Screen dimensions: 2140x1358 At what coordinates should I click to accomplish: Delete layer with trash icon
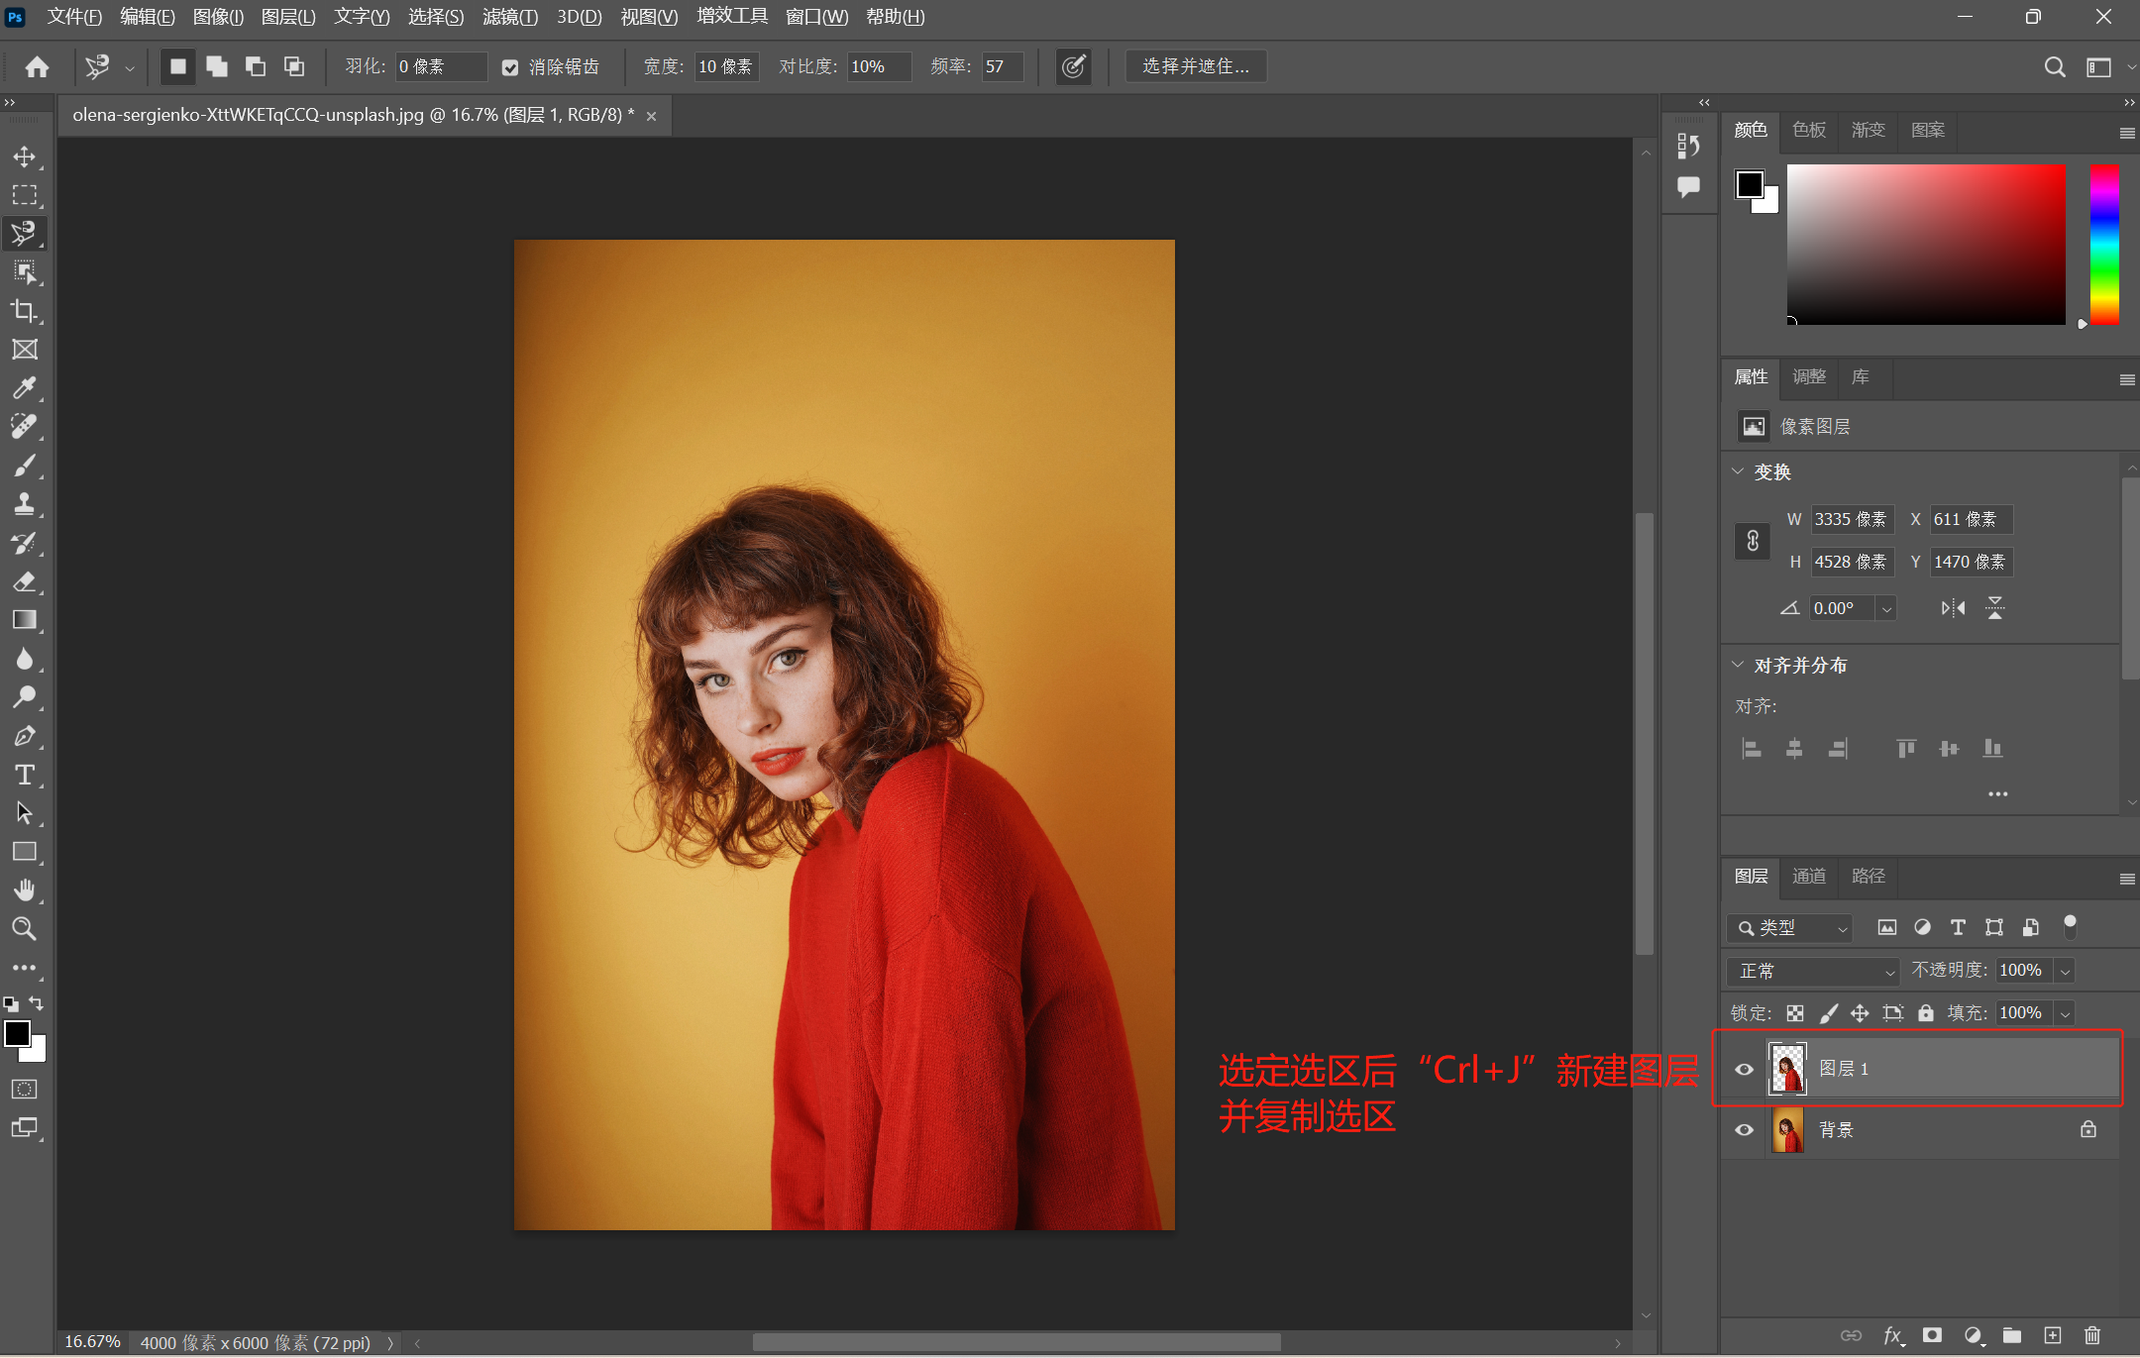(2092, 1335)
